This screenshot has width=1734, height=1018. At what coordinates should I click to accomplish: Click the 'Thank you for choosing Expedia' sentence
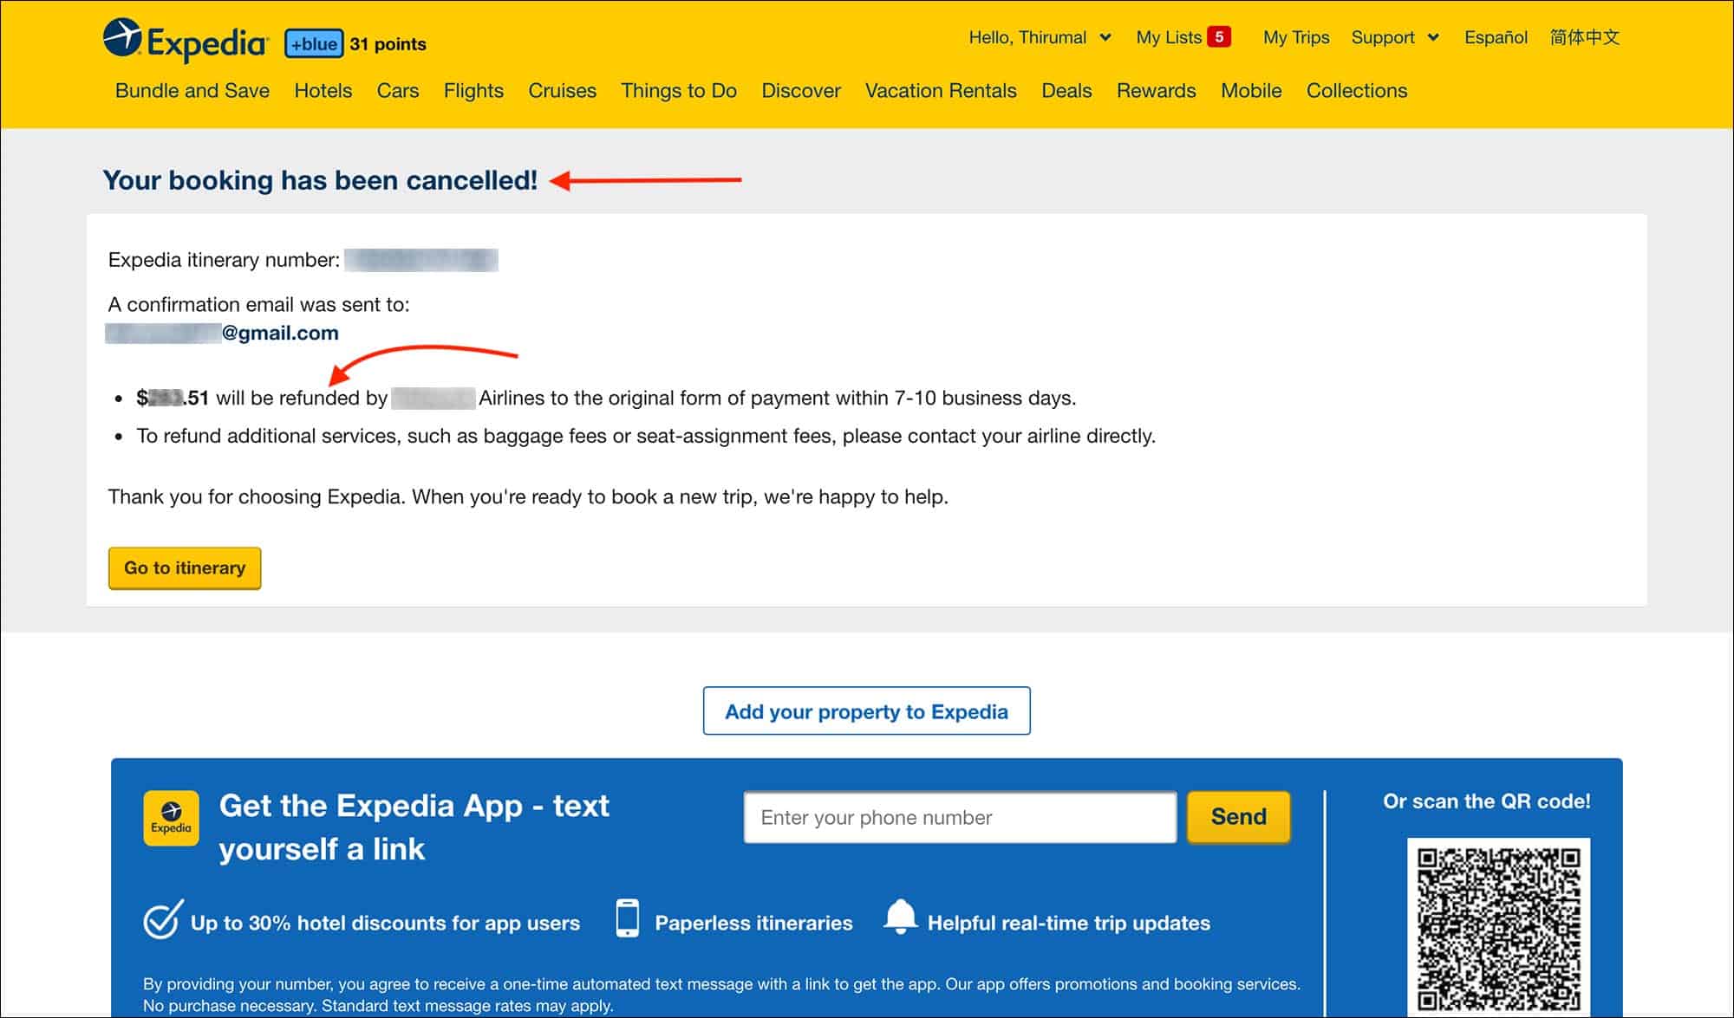point(528,497)
